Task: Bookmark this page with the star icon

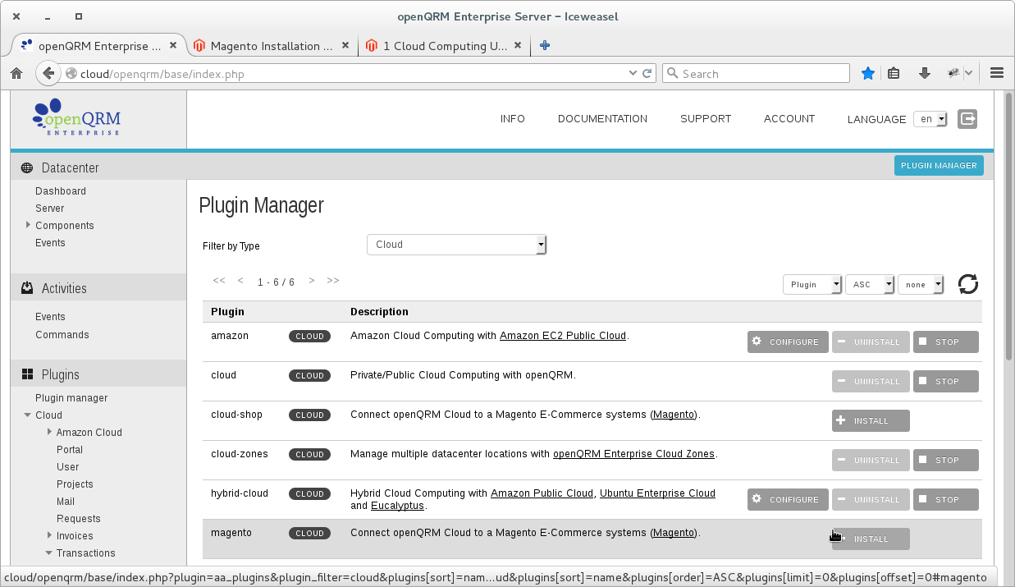Action: 868,73
